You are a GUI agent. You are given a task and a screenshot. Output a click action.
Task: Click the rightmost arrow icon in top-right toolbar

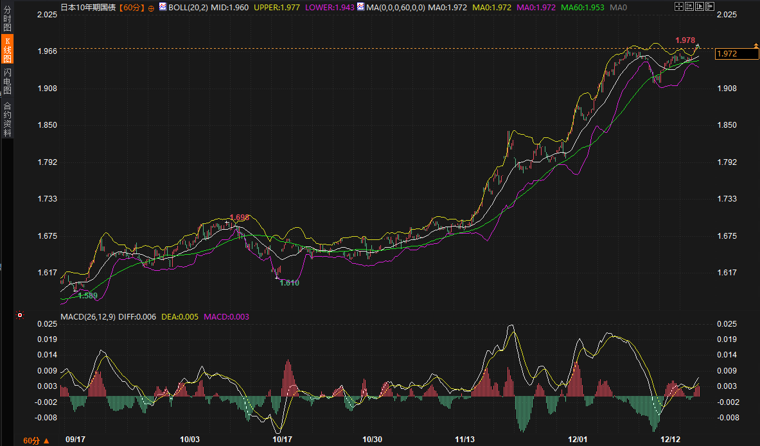tap(709, 6)
